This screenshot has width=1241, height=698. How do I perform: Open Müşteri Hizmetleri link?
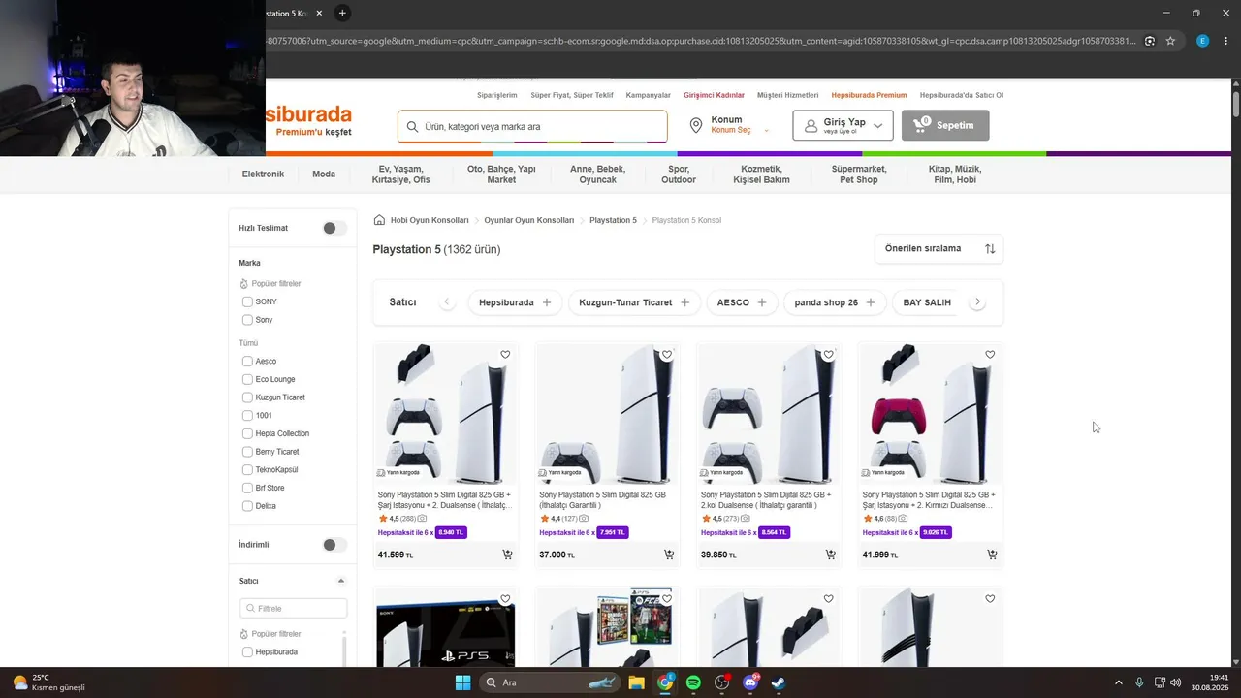[x=788, y=95]
